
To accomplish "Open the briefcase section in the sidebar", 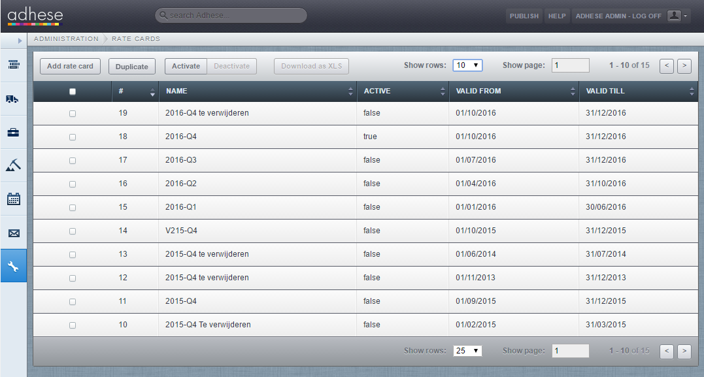I will click(13, 132).
